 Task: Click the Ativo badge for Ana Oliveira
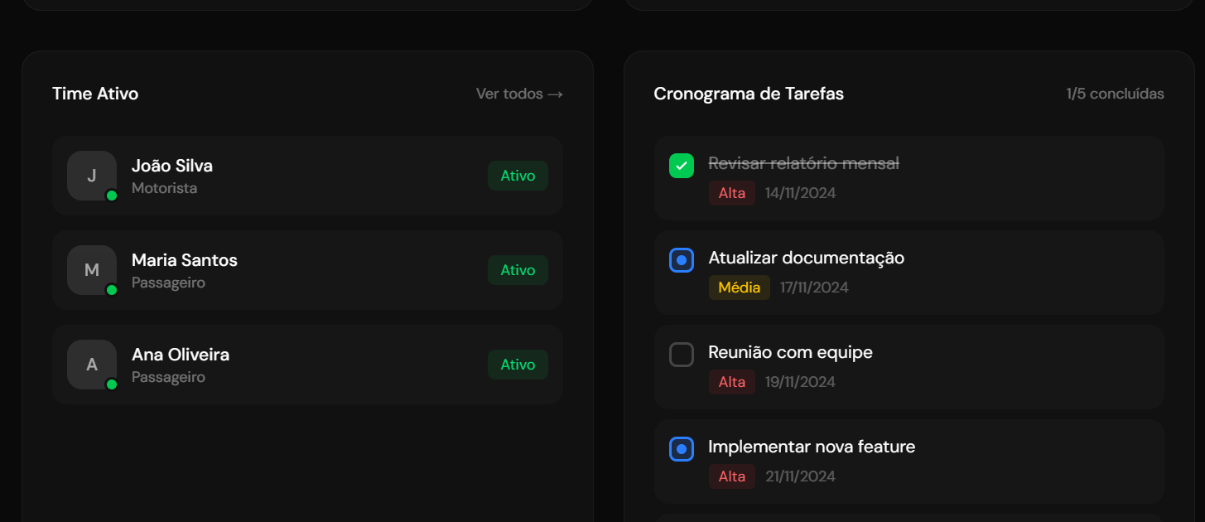[x=518, y=365]
